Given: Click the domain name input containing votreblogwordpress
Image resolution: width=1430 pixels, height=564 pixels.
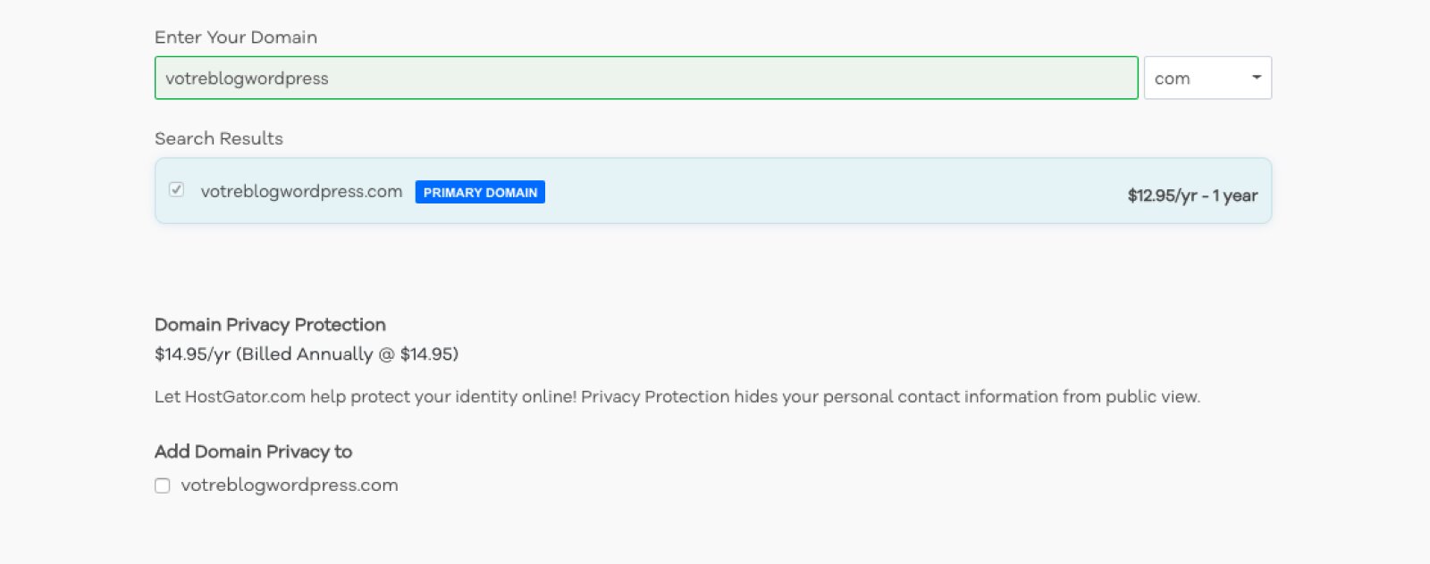Looking at the screenshot, I should 646,78.
